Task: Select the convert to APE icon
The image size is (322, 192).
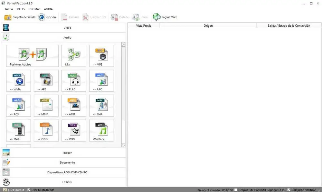Action: click(x=46, y=81)
